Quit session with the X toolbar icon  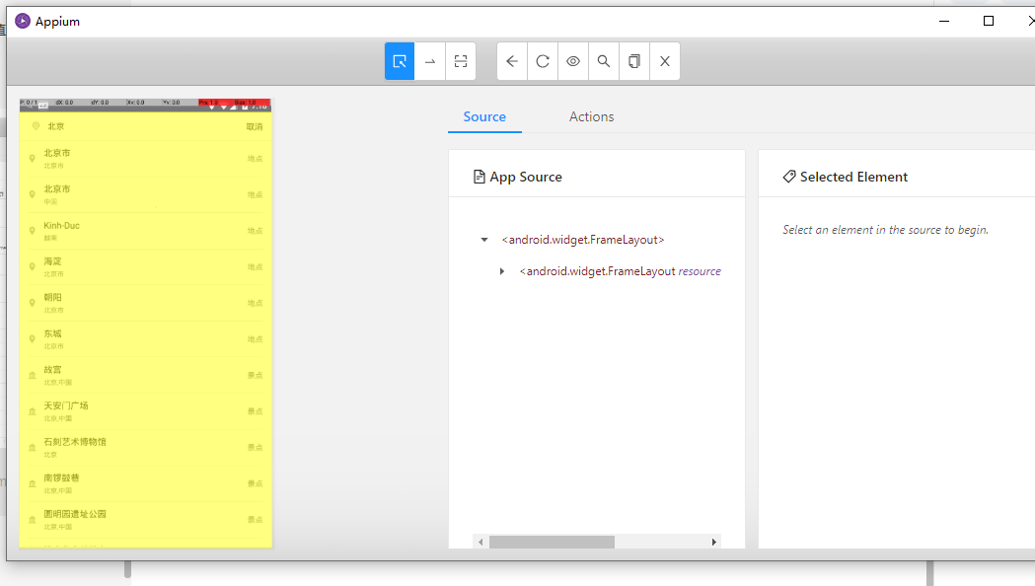point(665,61)
